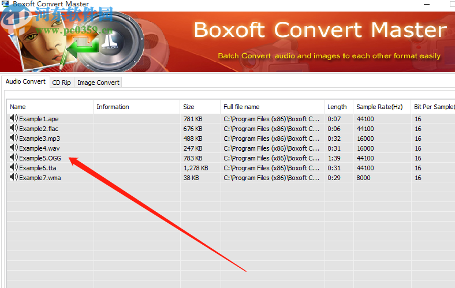Click speaker icon next to Example6.tta
455x288 pixels.
click(x=14, y=167)
